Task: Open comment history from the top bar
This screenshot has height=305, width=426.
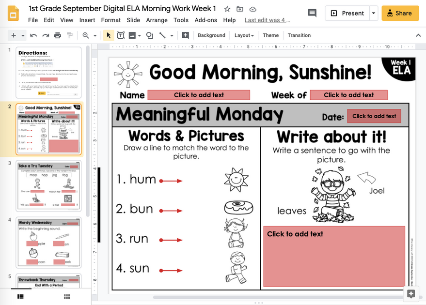Action: (312, 13)
